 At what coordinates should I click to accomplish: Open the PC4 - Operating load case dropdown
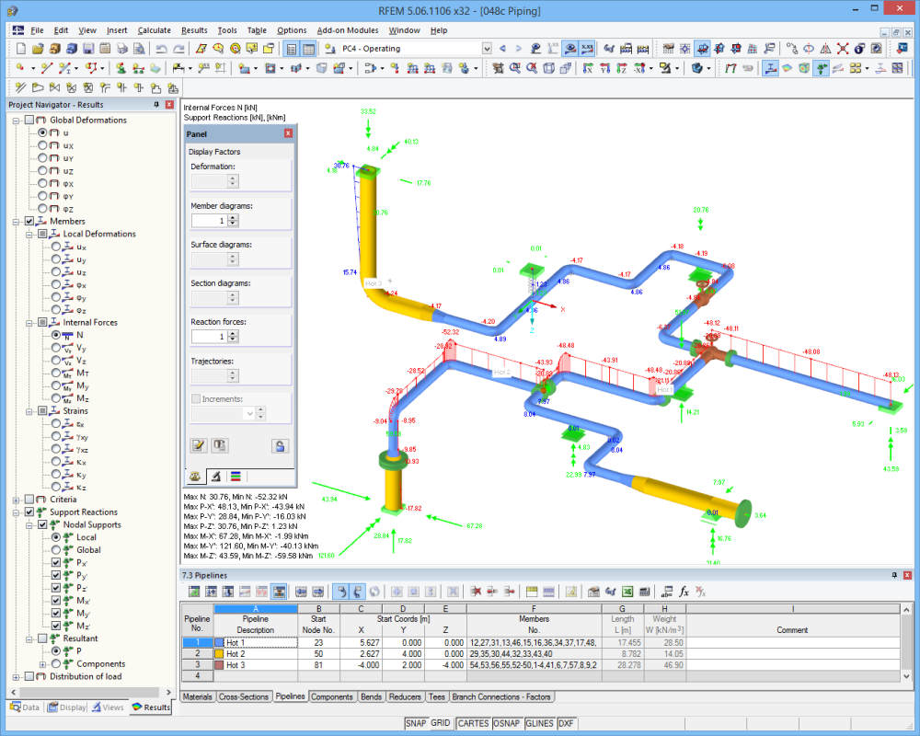point(486,49)
